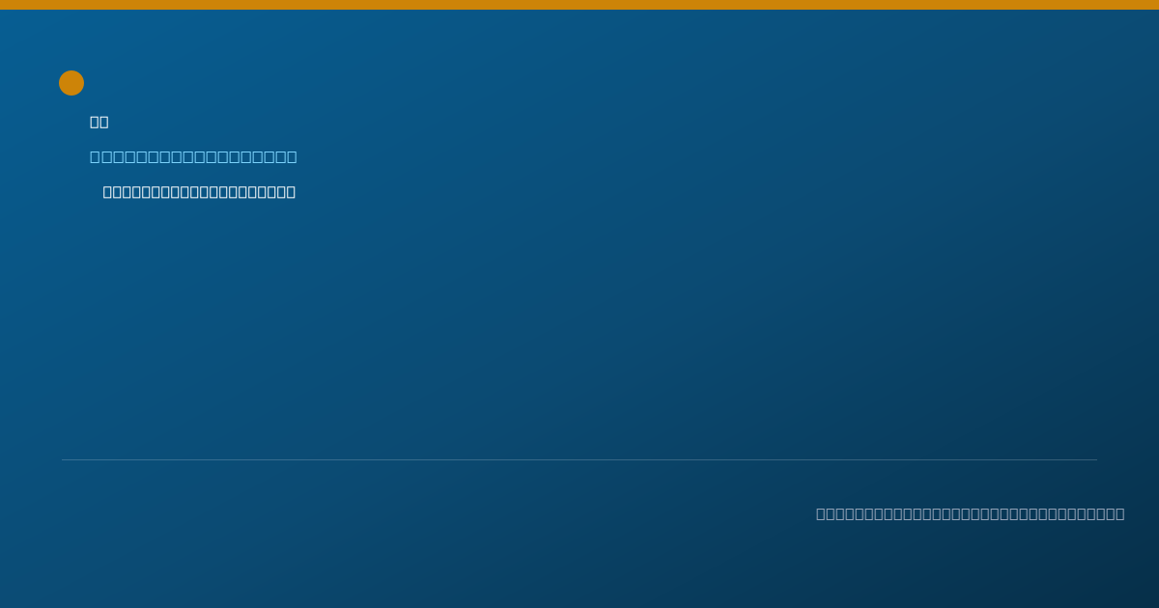Click the thin horizontal divider line

(x=579, y=459)
